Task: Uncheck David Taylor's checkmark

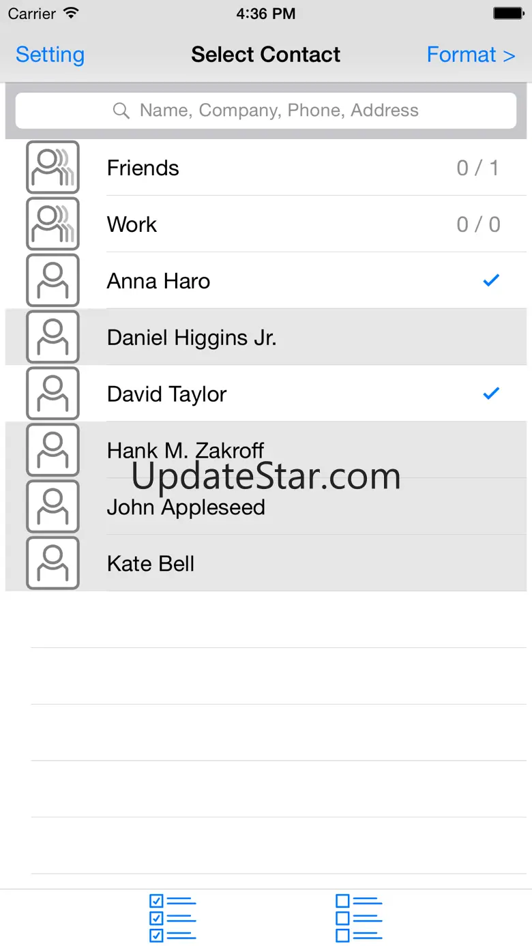Action: [491, 393]
